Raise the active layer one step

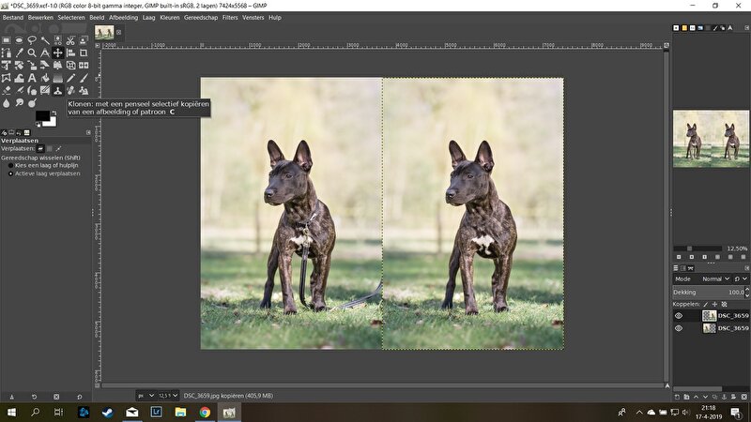click(x=696, y=397)
